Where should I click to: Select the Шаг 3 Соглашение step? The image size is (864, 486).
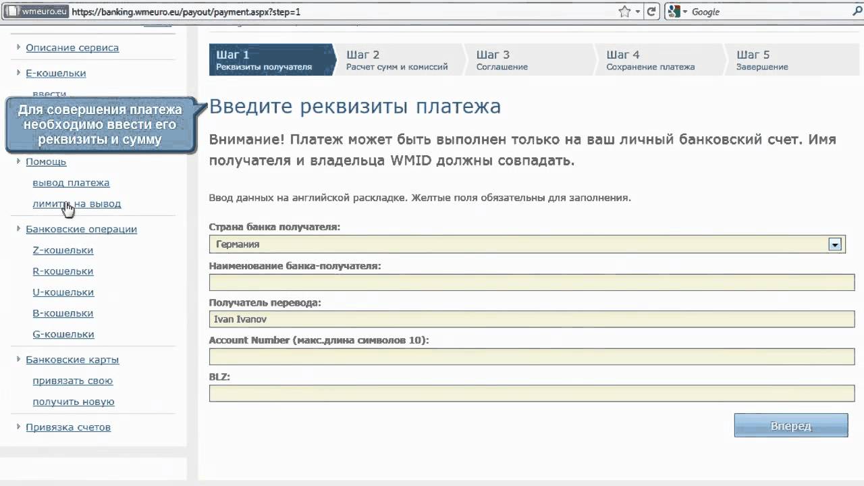click(x=530, y=60)
